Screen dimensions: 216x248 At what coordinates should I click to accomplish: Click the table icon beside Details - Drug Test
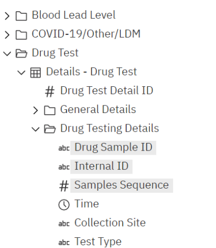click(x=35, y=73)
